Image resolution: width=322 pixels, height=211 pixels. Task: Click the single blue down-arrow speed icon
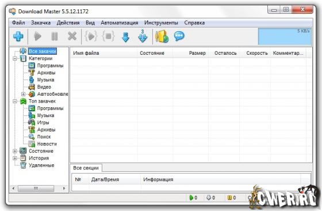125,37
